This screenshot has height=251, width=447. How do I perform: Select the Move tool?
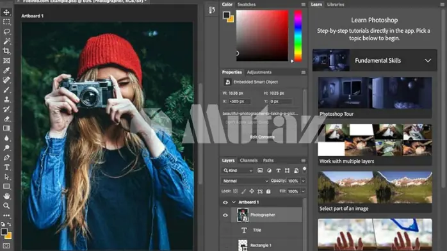pos(6,12)
